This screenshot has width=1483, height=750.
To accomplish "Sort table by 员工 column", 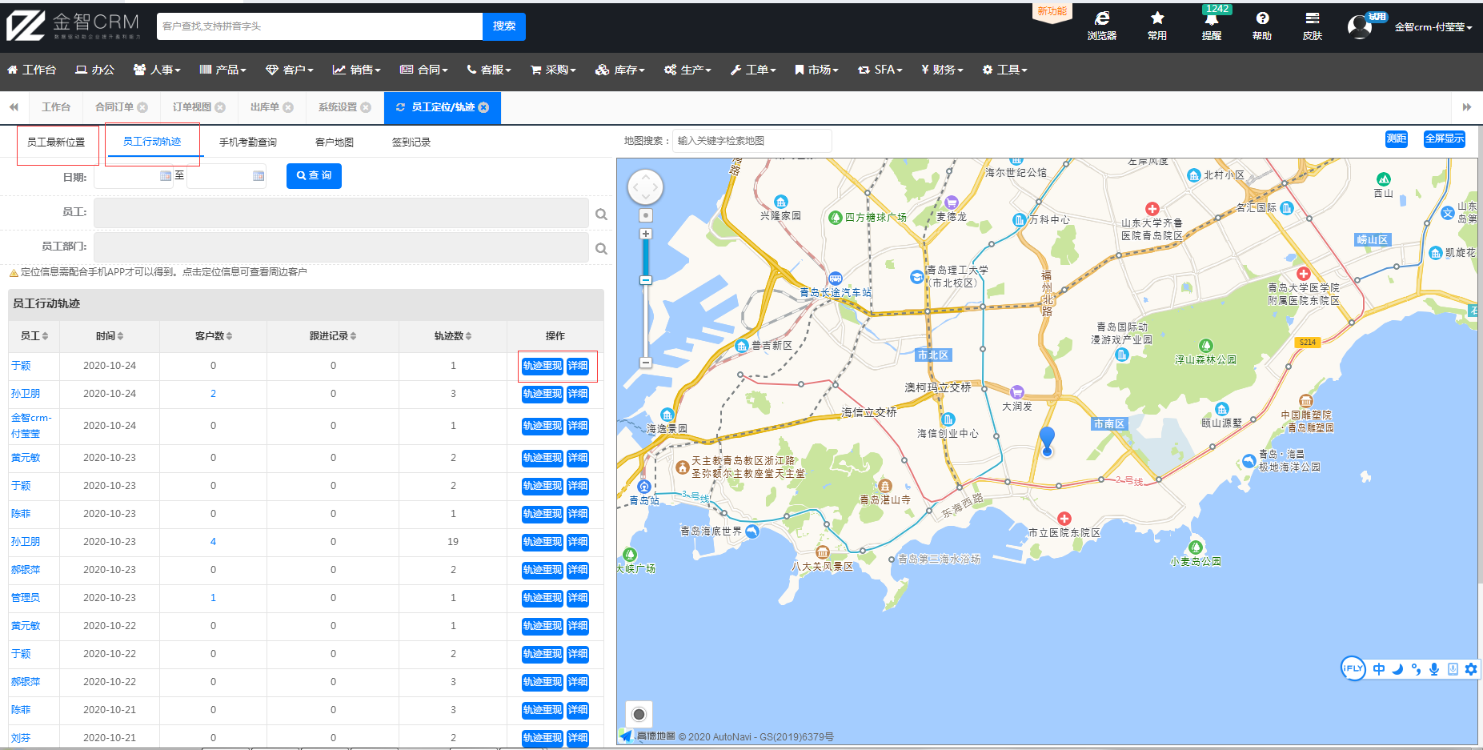I will point(34,336).
